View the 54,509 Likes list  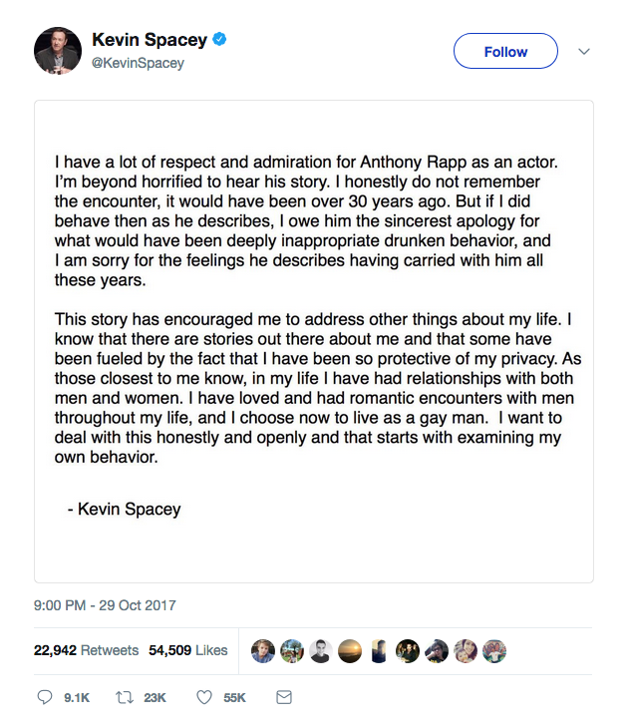(187, 650)
